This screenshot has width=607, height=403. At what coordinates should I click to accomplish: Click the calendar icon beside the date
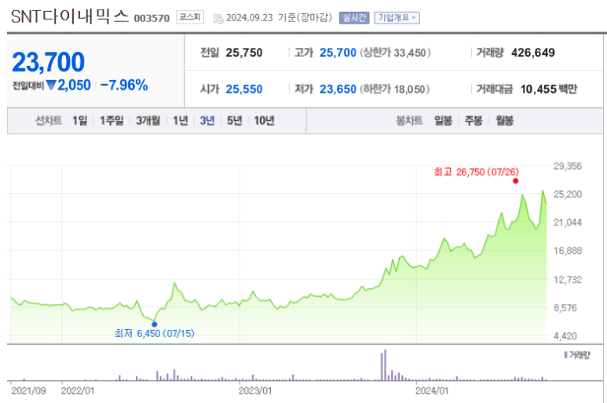218,19
